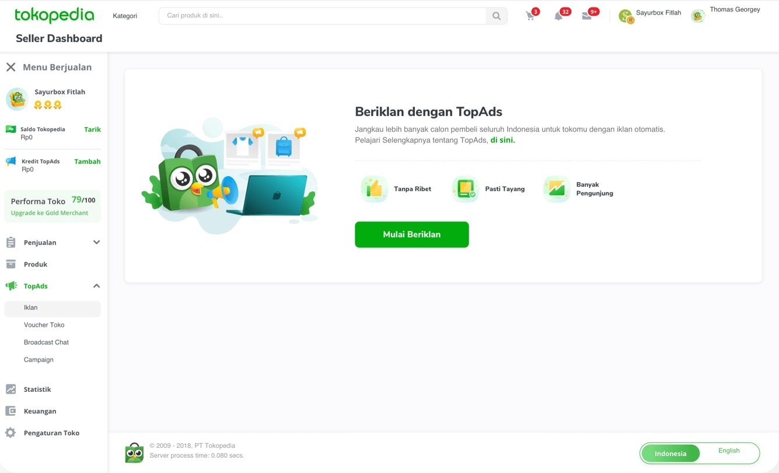Click the product search input field
779x473 pixels.
(322, 16)
